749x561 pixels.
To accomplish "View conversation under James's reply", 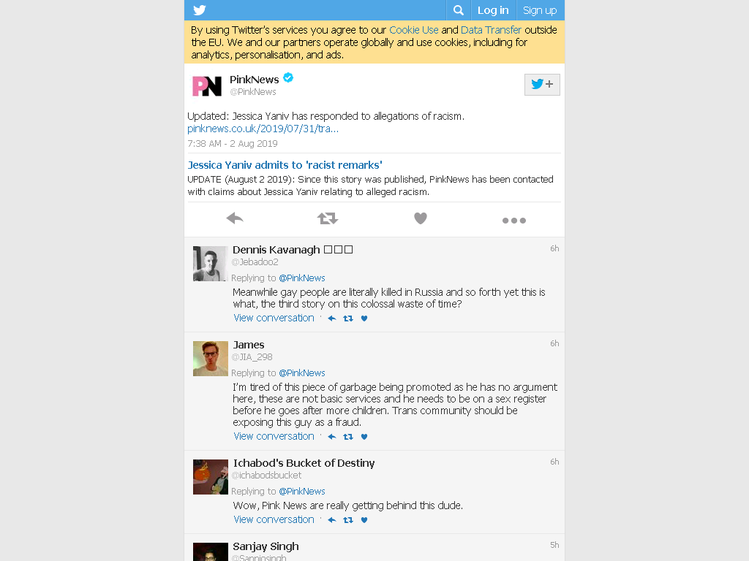I will point(274,437).
